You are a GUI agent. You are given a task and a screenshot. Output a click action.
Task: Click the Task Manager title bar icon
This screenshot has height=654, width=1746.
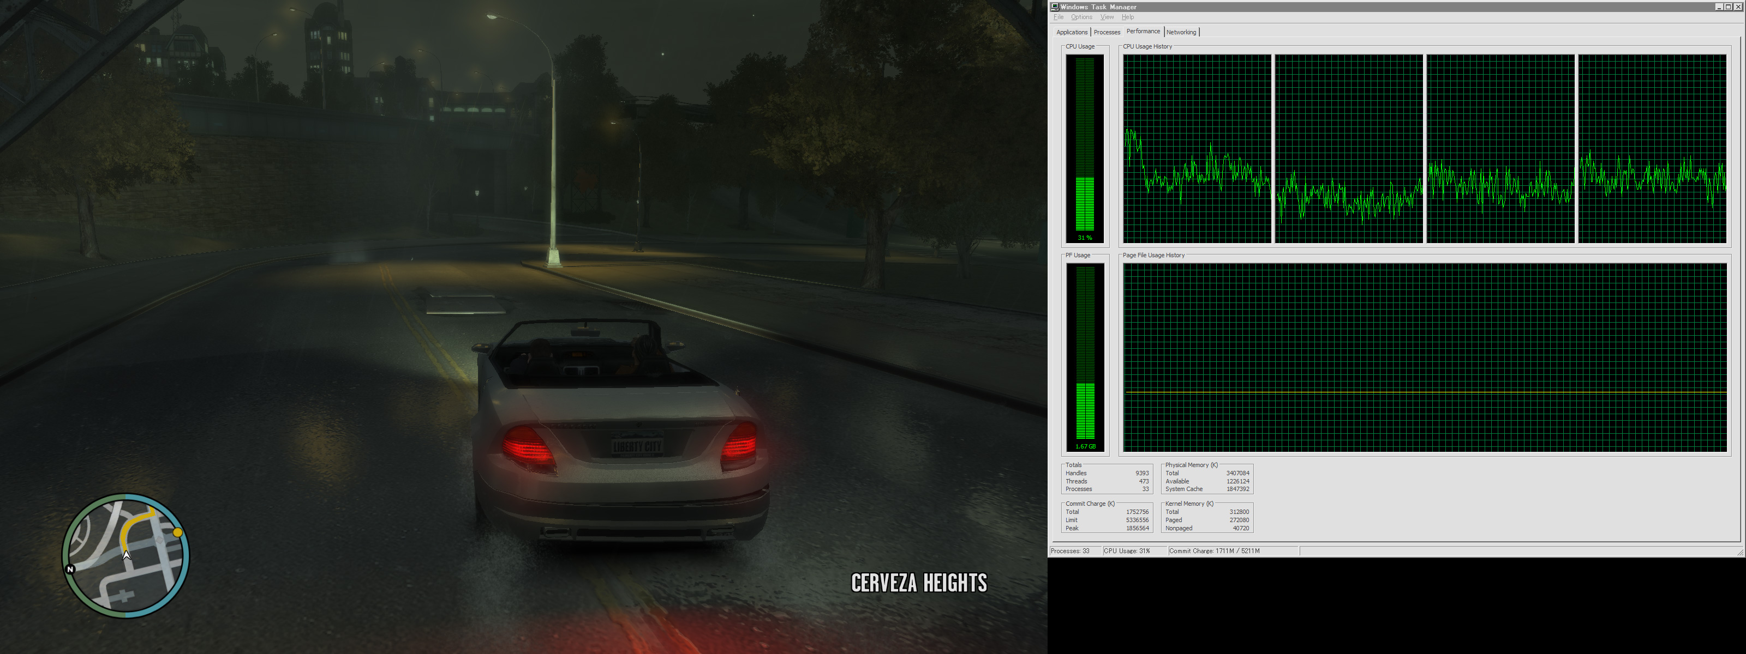(x=1055, y=7)
